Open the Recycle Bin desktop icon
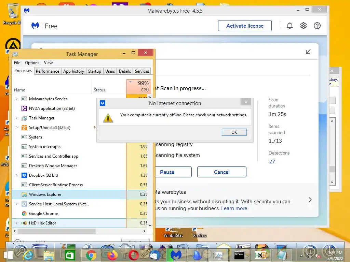Viewport: 350px width, 262px height. click(13, 14)
